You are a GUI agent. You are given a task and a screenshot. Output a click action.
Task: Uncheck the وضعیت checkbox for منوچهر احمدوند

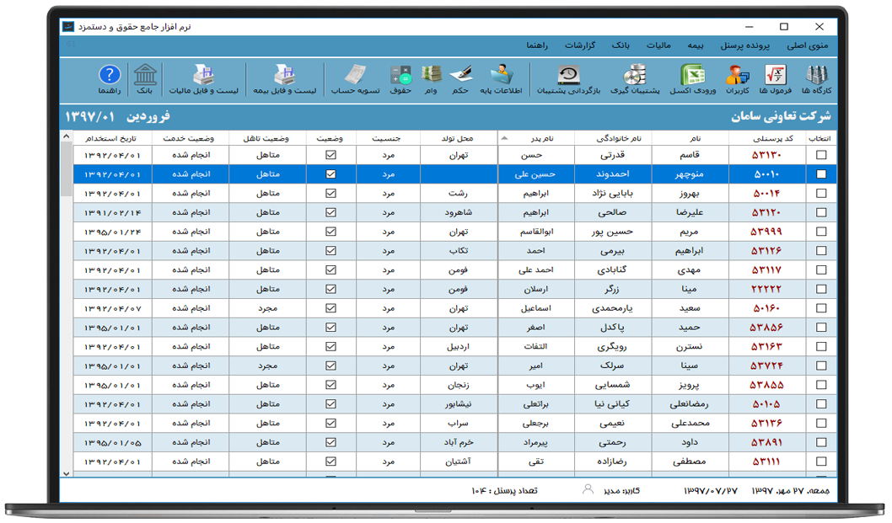tap(331, 173)
